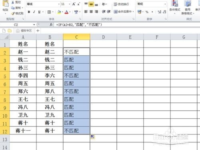Select column C header
Image resolution: width=200 pixels, height=150 pixels.
(x=76, y=37)
